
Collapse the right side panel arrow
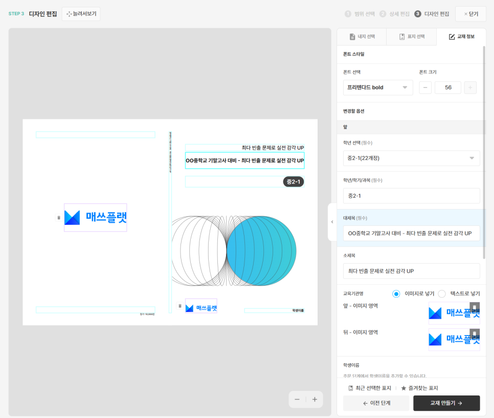coord(332,222)
